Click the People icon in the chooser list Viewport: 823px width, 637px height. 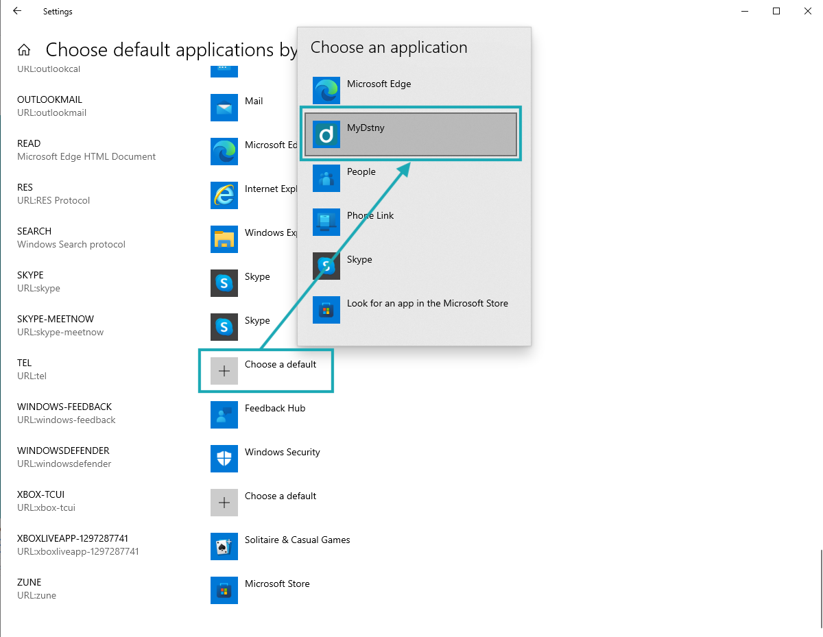[x=326, y=178]
